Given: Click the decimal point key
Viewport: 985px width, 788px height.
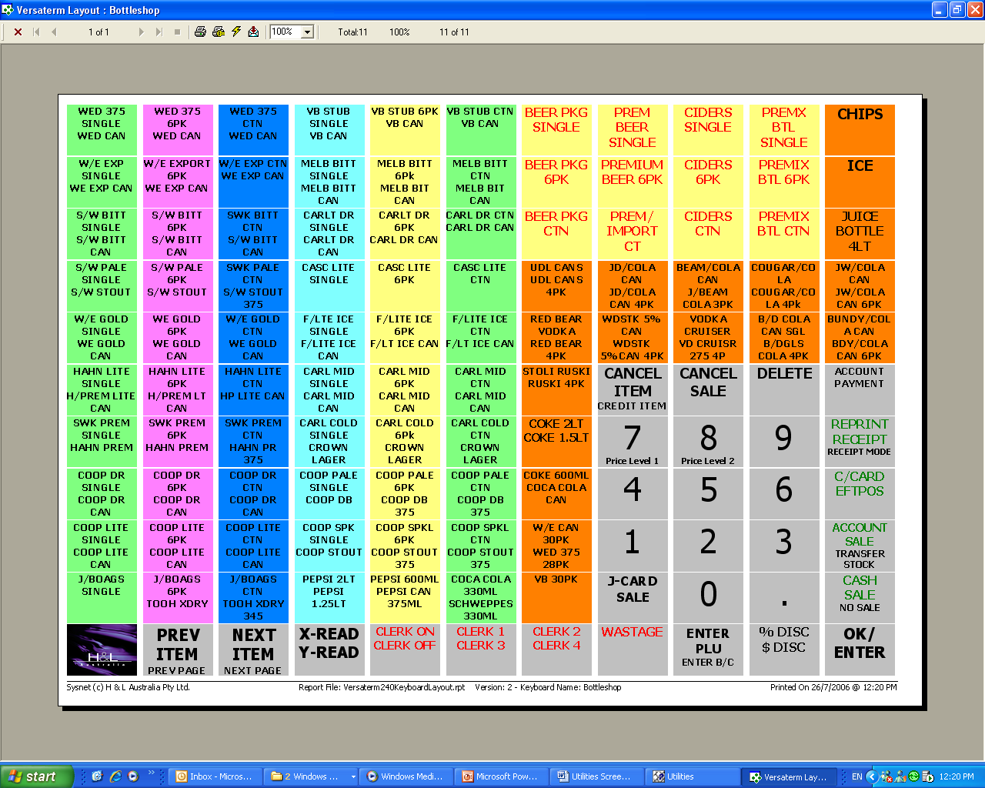Looking at the screenshot, I should point(784,597).
